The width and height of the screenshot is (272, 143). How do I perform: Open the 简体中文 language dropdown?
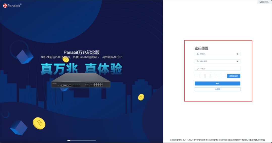pos(264,2)
